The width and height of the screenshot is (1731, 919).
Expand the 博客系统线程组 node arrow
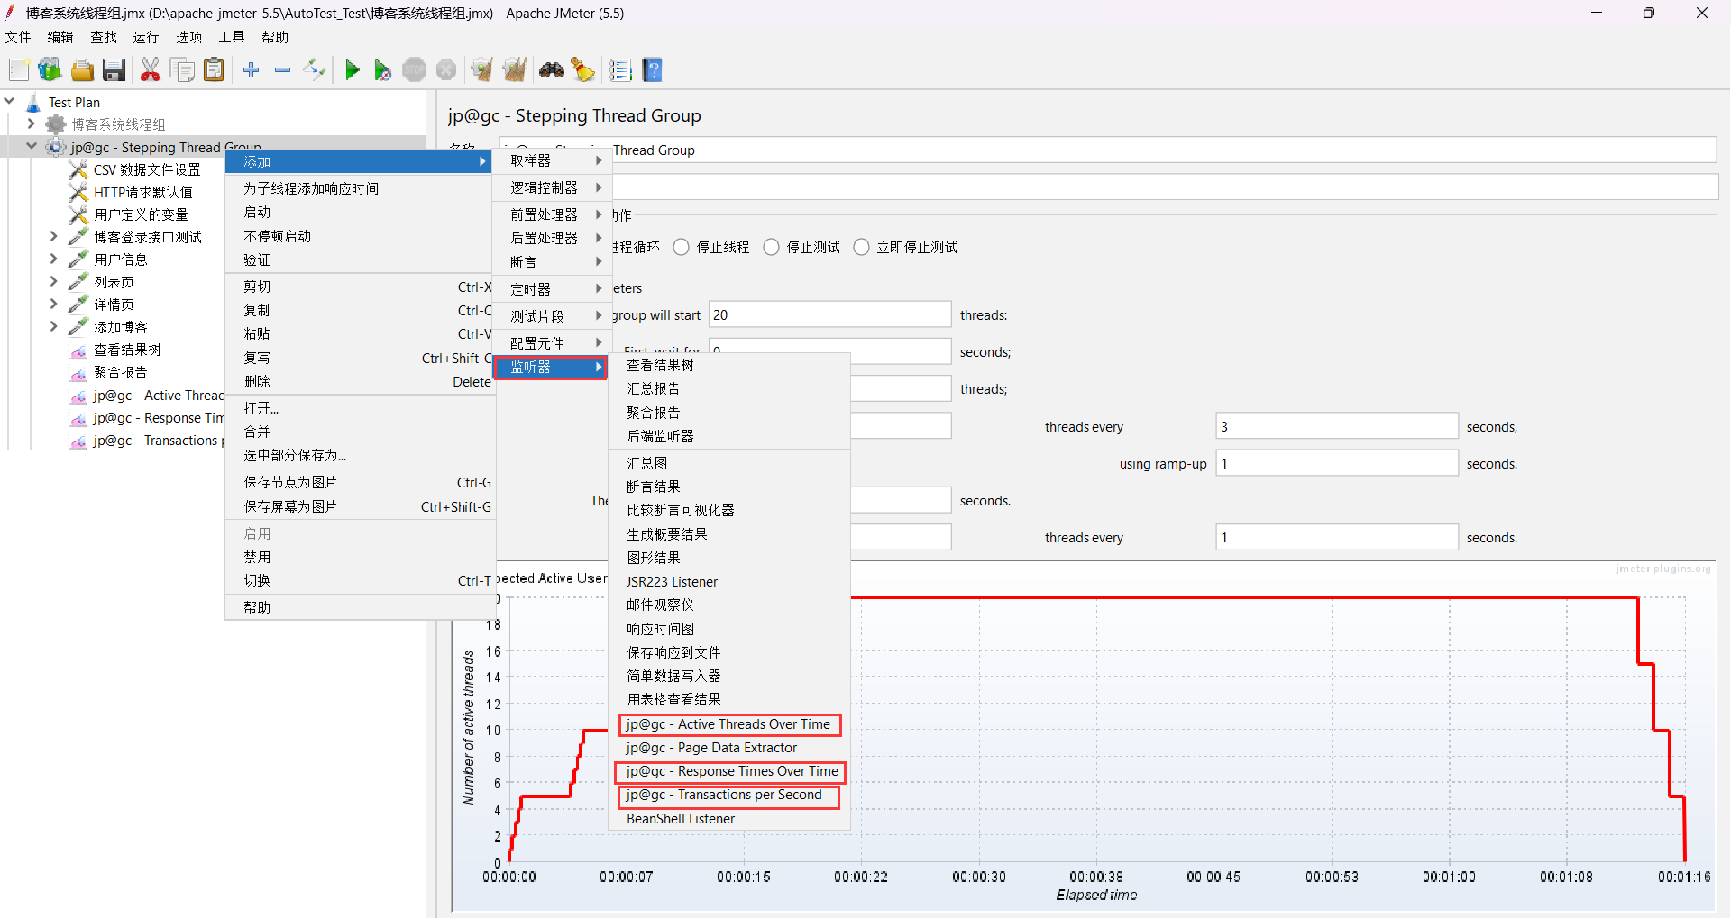click(x=32, y=123)
